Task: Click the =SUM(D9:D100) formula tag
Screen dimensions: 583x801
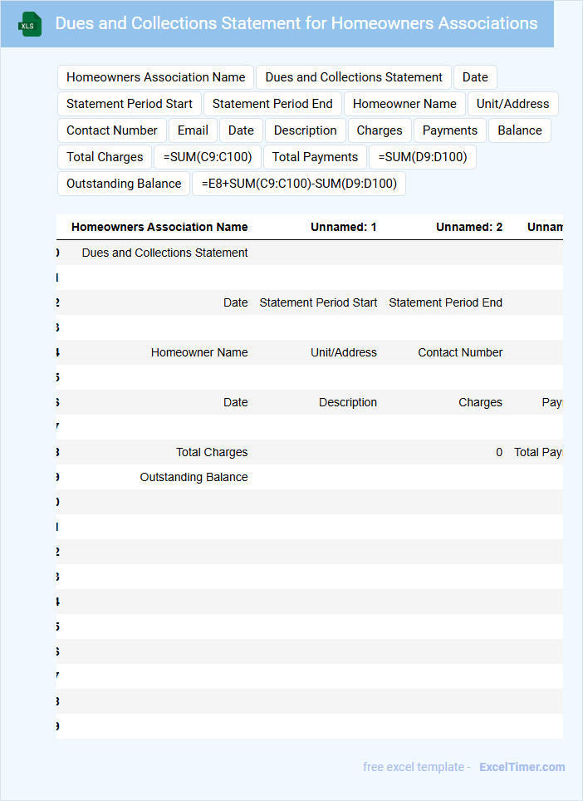Action: (x=422, y=157)
